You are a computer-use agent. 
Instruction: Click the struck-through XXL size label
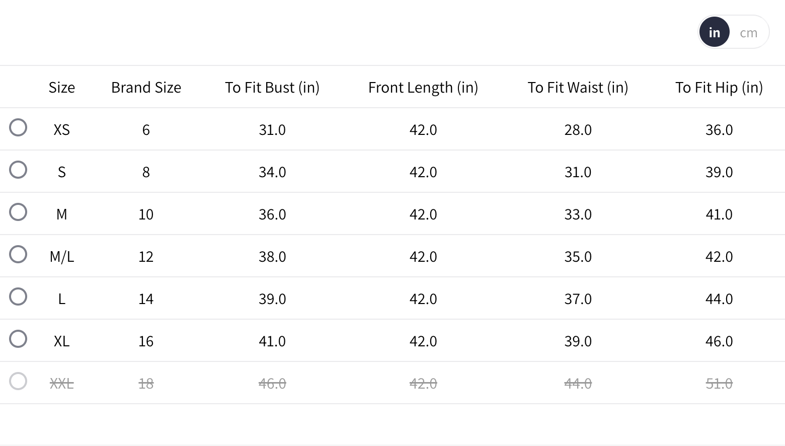click(x=62, y=384)
